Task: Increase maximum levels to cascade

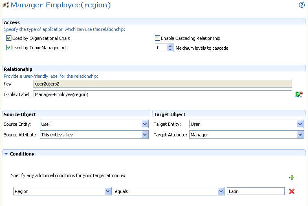Action: [170, 46]
